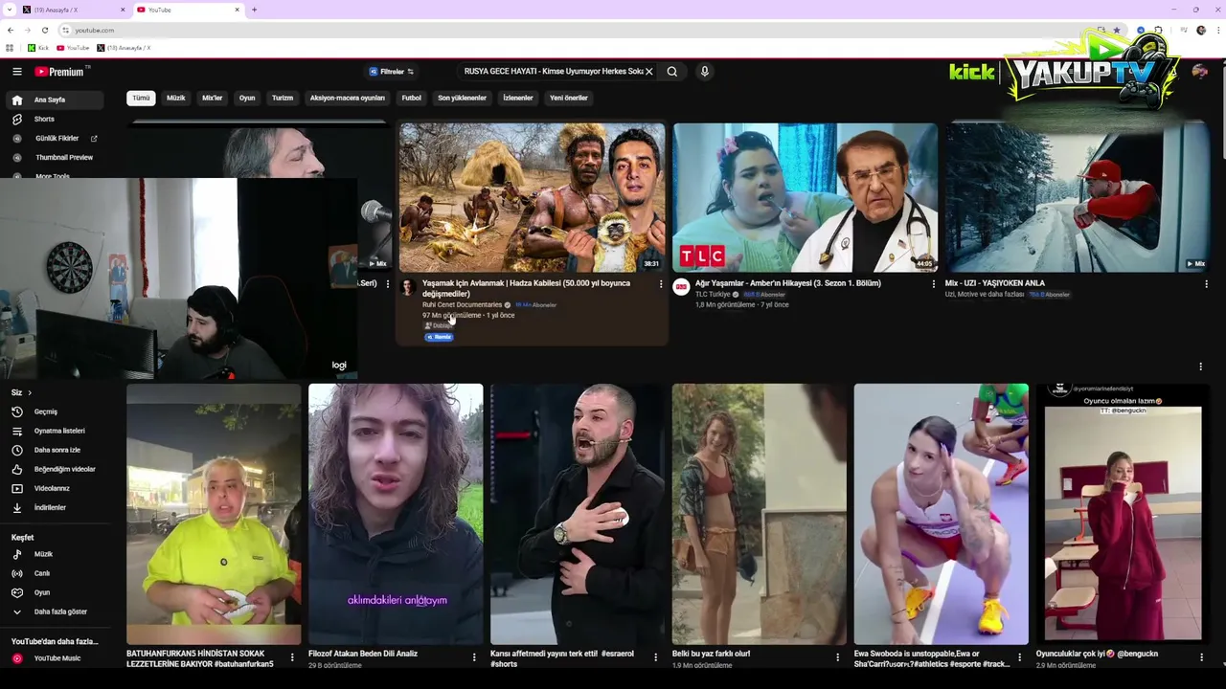
Task: Open Shorts shelf three-dot options menu
Action: (x=1200, y=367)
